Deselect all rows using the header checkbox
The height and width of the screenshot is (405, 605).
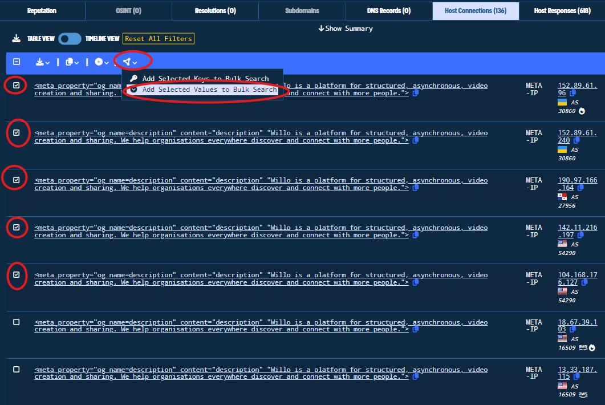point(17,62)
